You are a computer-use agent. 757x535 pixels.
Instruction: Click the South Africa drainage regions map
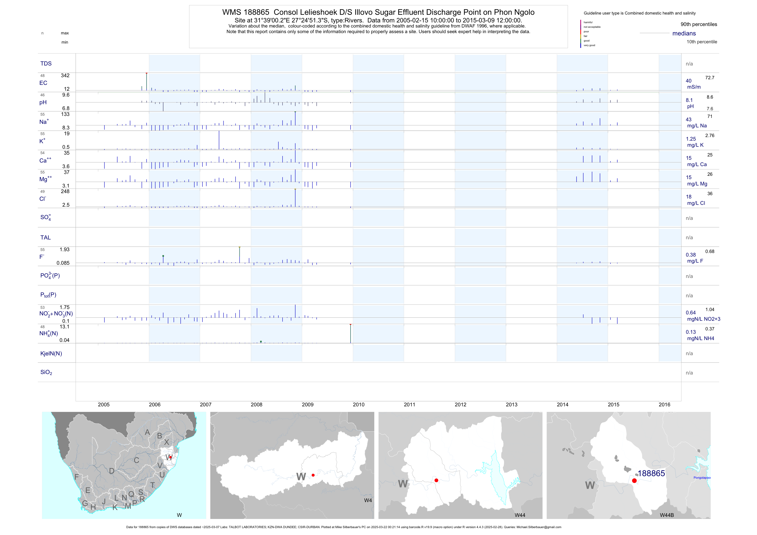(124, 465)
